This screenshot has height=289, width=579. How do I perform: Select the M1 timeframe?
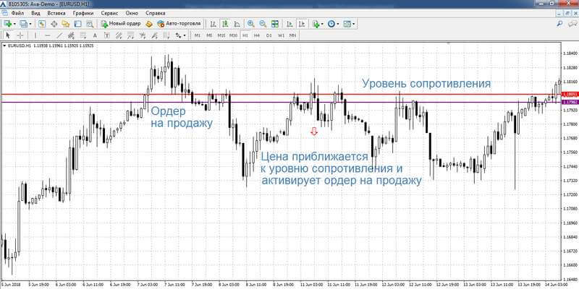pyautogui.click(x=198, y=35)
